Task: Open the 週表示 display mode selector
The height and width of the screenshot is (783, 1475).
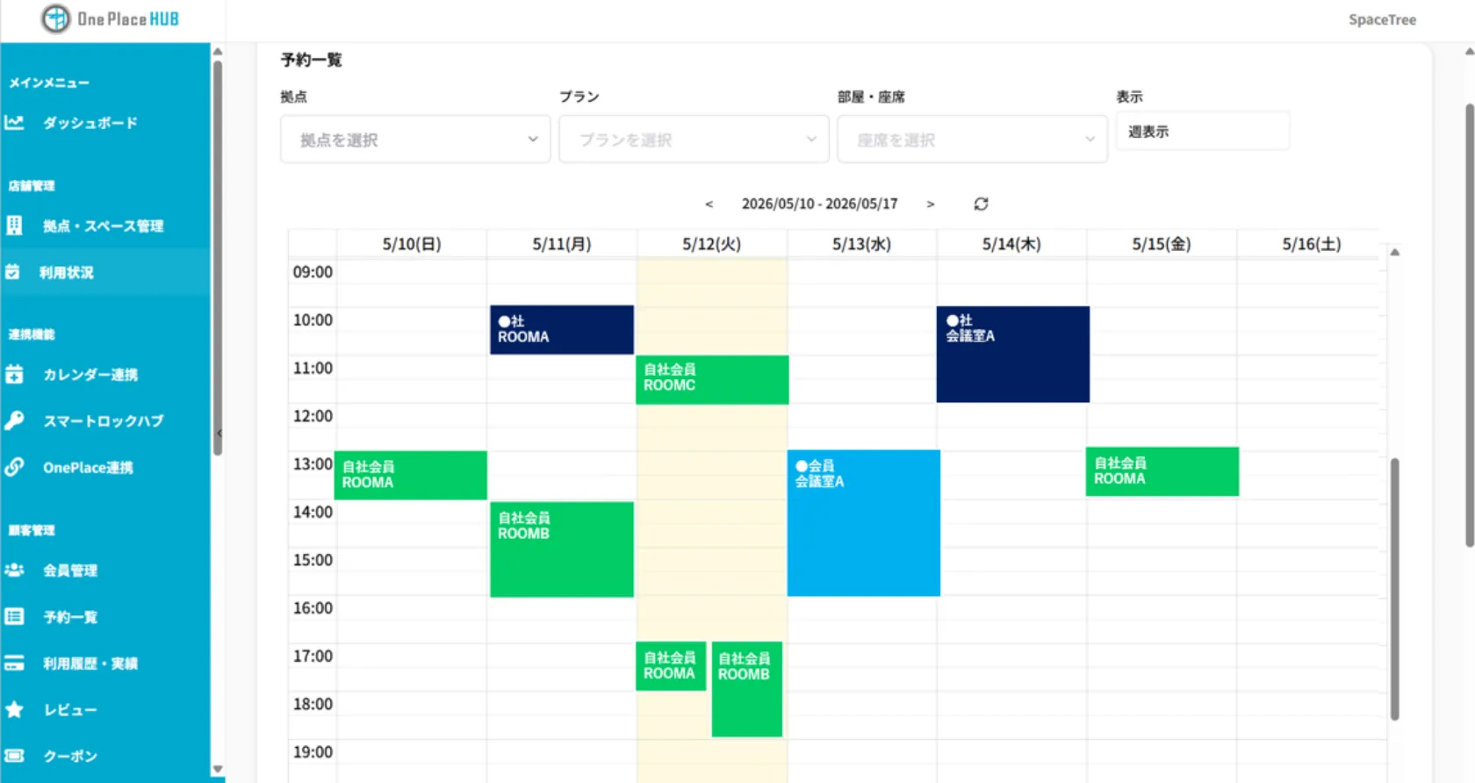Action: 1203,132
